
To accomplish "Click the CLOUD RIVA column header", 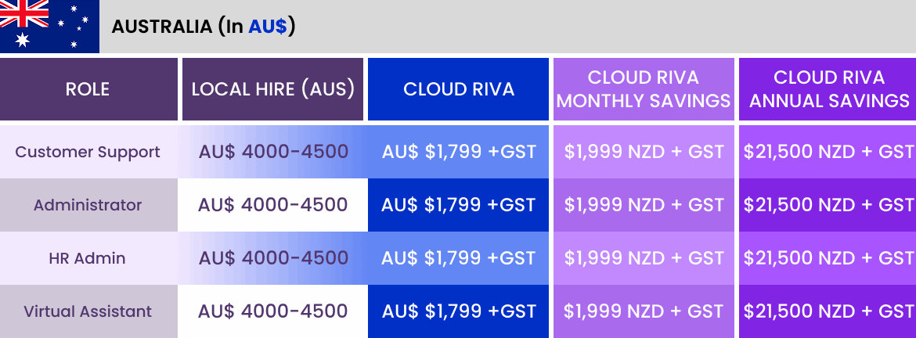I will 459,88.
